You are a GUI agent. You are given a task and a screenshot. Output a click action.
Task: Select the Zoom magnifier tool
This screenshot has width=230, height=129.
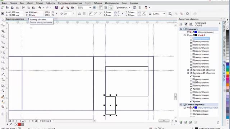coord(3,36)
